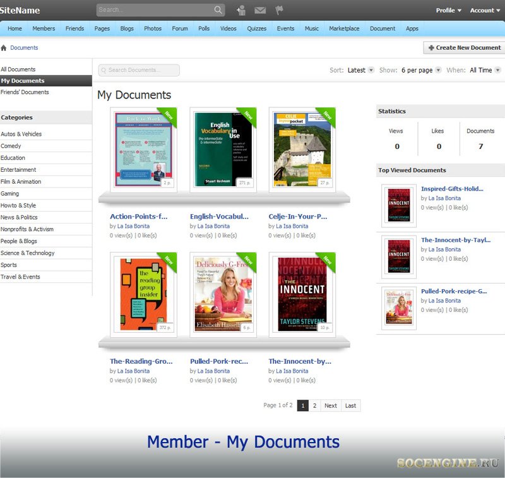Choose the Autos & Vehicles category

[21, 134]
